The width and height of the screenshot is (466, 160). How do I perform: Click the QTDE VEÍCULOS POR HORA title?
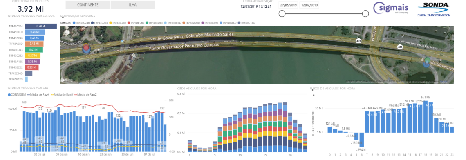pyautogui.click(x=197, y=89)
